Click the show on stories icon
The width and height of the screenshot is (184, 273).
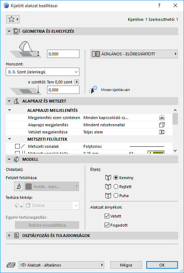[x=162, y=118]
